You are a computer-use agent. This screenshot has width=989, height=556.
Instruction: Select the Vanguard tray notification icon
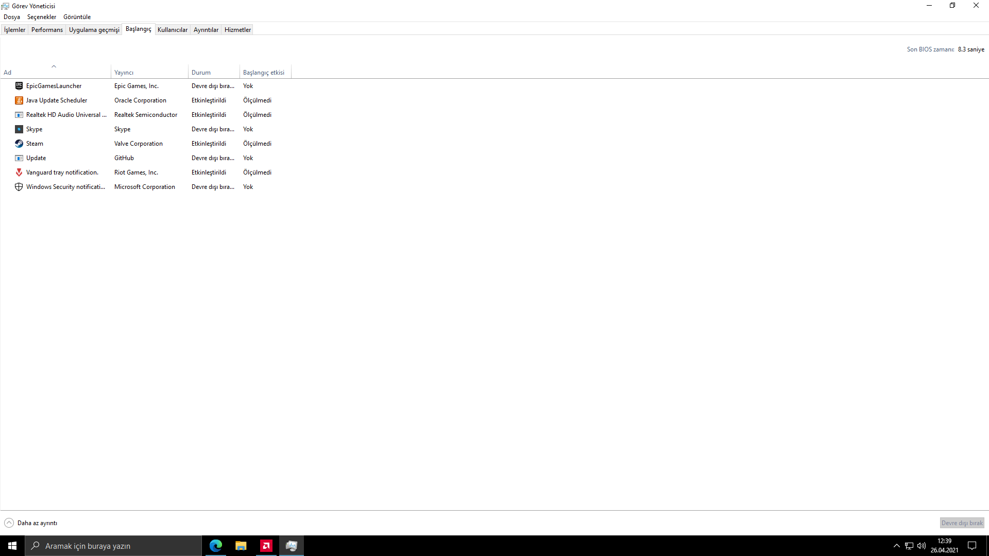(19, 172)
